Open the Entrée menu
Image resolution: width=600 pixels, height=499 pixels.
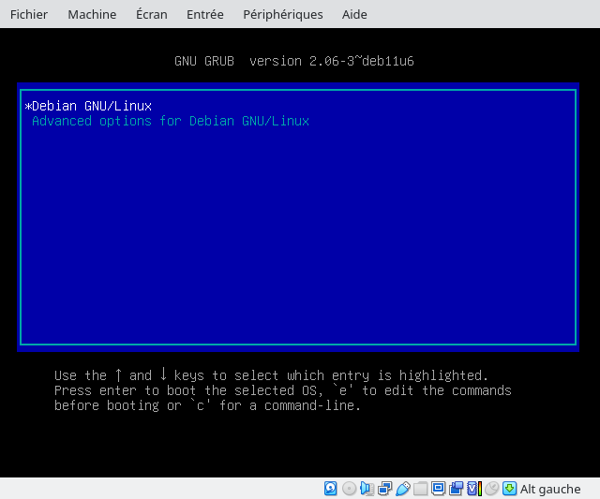click(205, 14)
